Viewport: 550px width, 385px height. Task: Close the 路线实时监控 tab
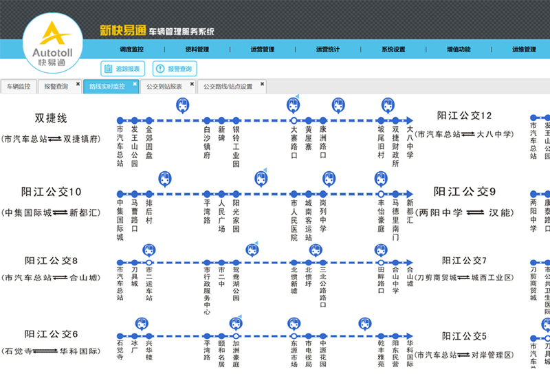(135, 85)
